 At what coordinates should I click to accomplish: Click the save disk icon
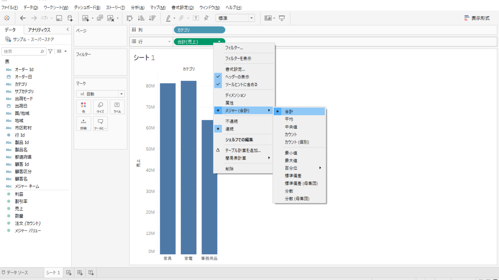click(x=59, y=18)
